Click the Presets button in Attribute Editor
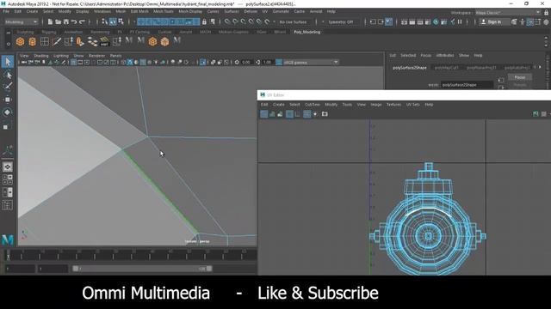Viewport: 551px width, 309px height. coord(520,85)
